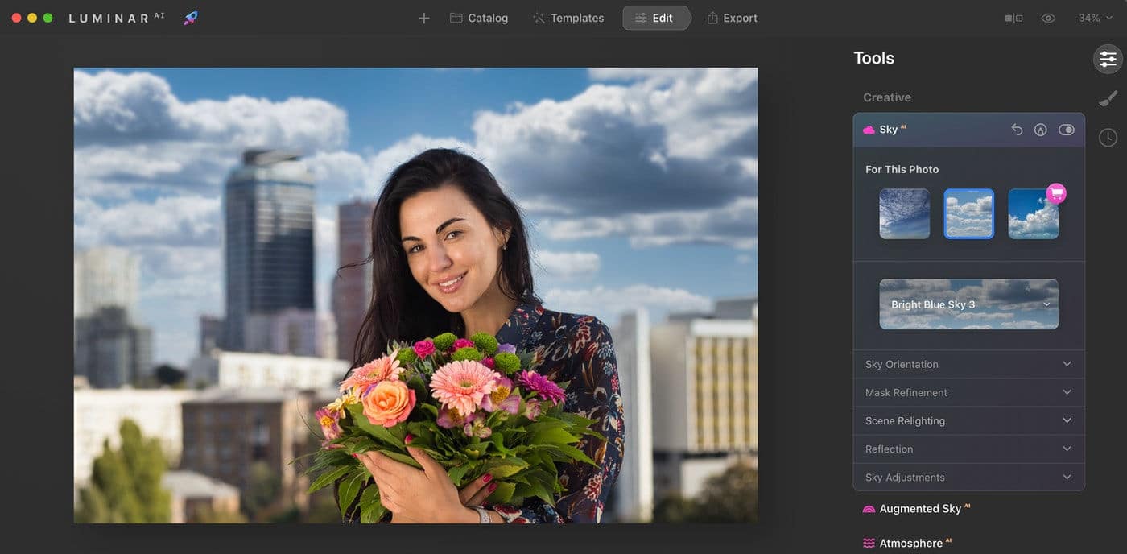The width and height of the screenshot is (1127, 554).
Task: Click the plus icon to add photos
Action: click(x=423, y=18)
